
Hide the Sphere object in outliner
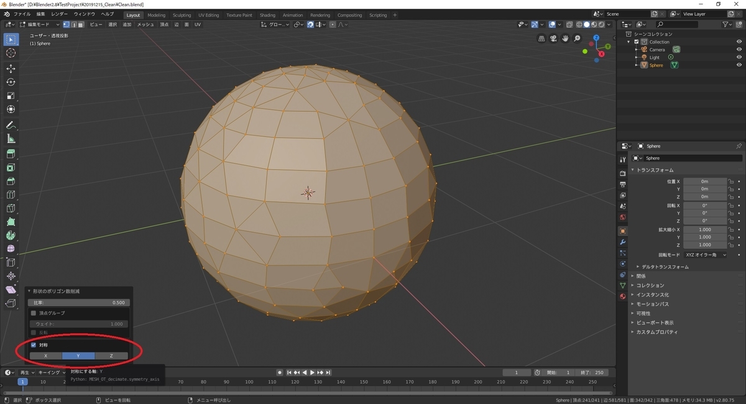[x=739, y=65]
